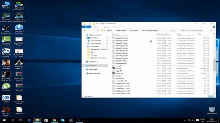Sort files by the Date modified column
The image size is (220, 123).
click(x=163, y=34)
